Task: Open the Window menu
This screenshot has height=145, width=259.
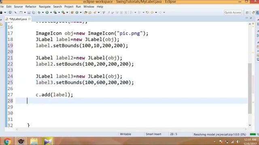Action: click(89, 6)
